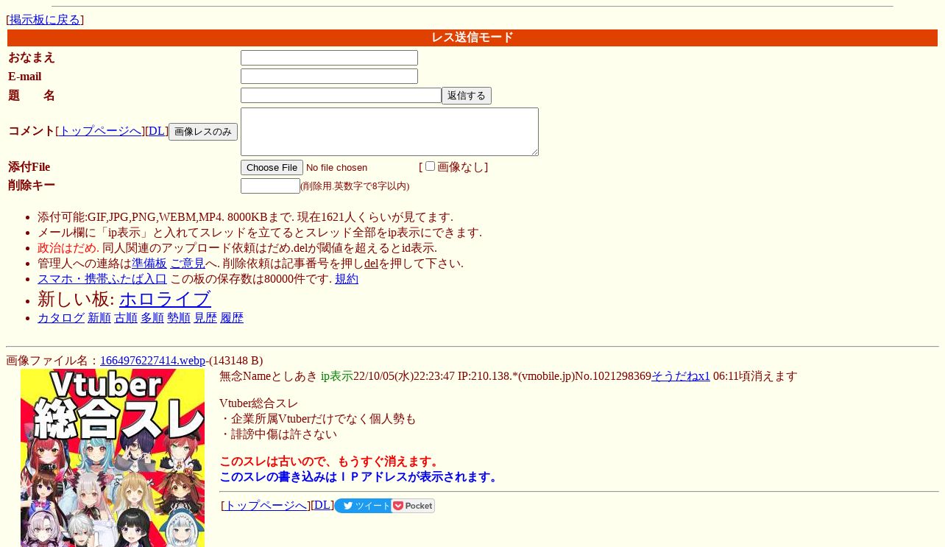
Task: Open the ご意見 link
Action: point(188,264)
